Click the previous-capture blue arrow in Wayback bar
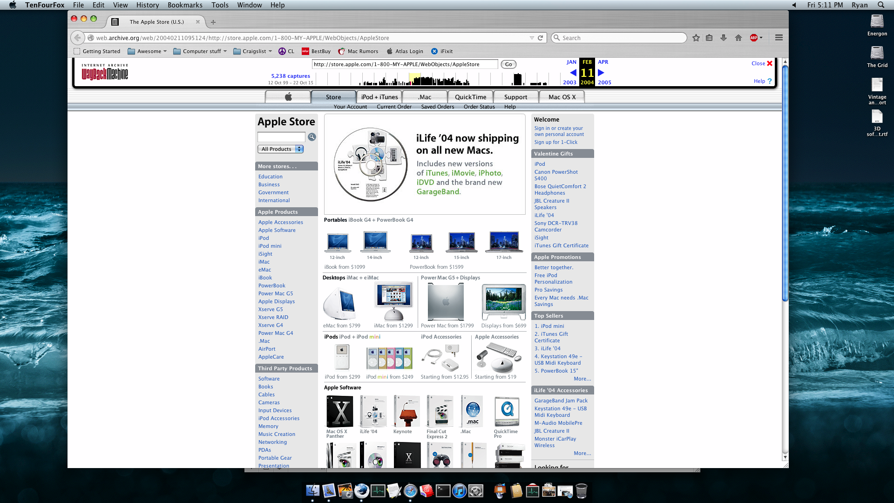Viewport: 894px width, 503px height. coord(573,73)
